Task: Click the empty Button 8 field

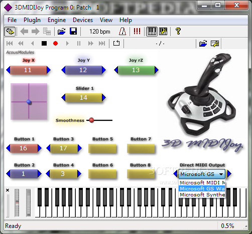Action: point(141,174)
